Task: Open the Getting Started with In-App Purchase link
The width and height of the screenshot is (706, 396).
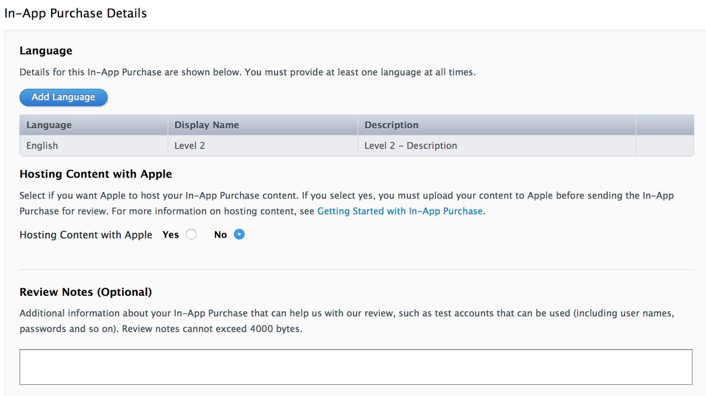Action: click(x=400, y=211)
